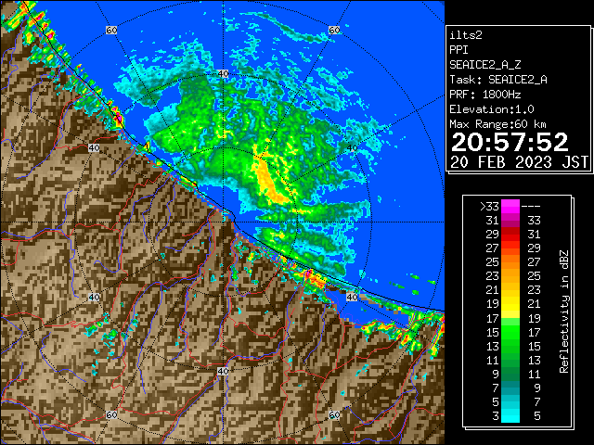The width and height of the screenshot is (594, 445).
Task: Pick the red 29–31 dBZ legend swatch
Action: pos(510,235)
